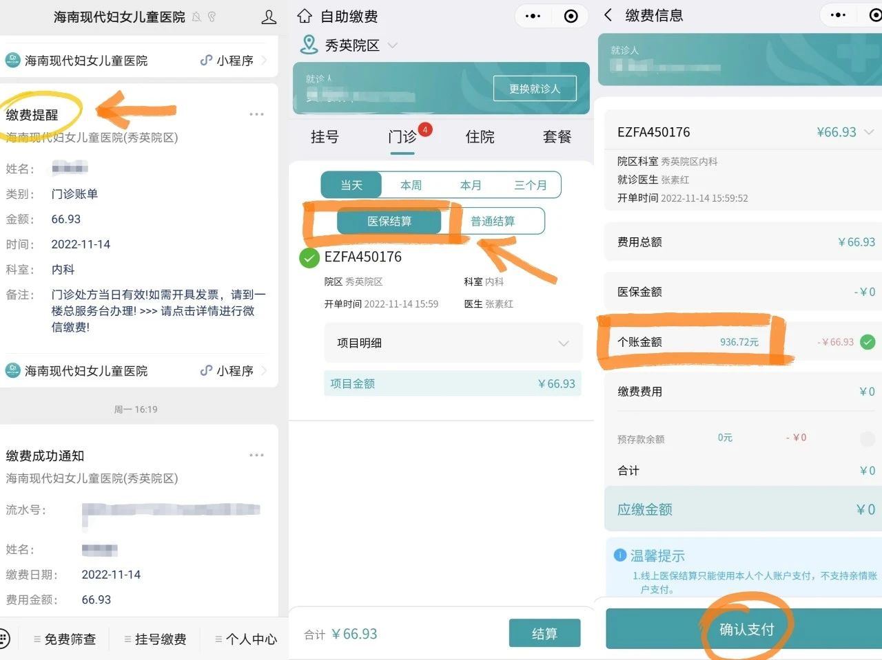Open the 缴费成功通知 message title
Image resolution: width=882 pixels, height=660 pixels.
click(45, 456)
